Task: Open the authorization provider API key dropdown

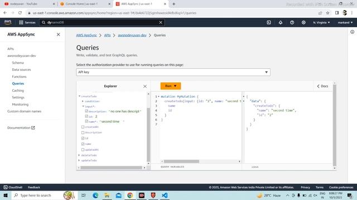Action: coord(173,72)
